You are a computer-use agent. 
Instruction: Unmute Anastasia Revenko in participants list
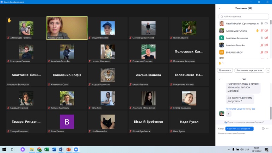(262, 45)
